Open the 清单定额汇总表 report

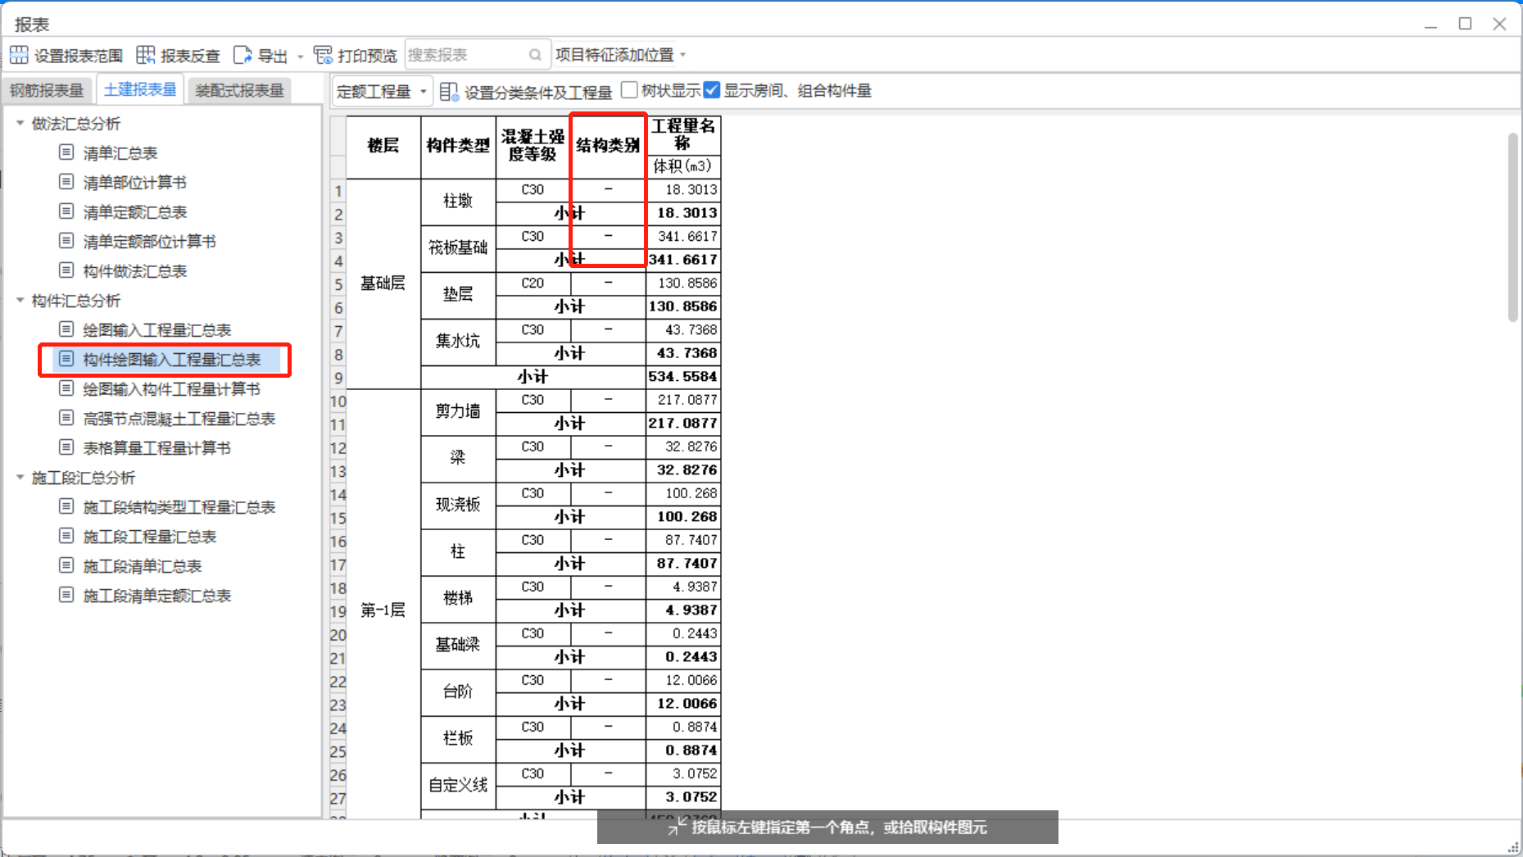[x=135, y=212]
